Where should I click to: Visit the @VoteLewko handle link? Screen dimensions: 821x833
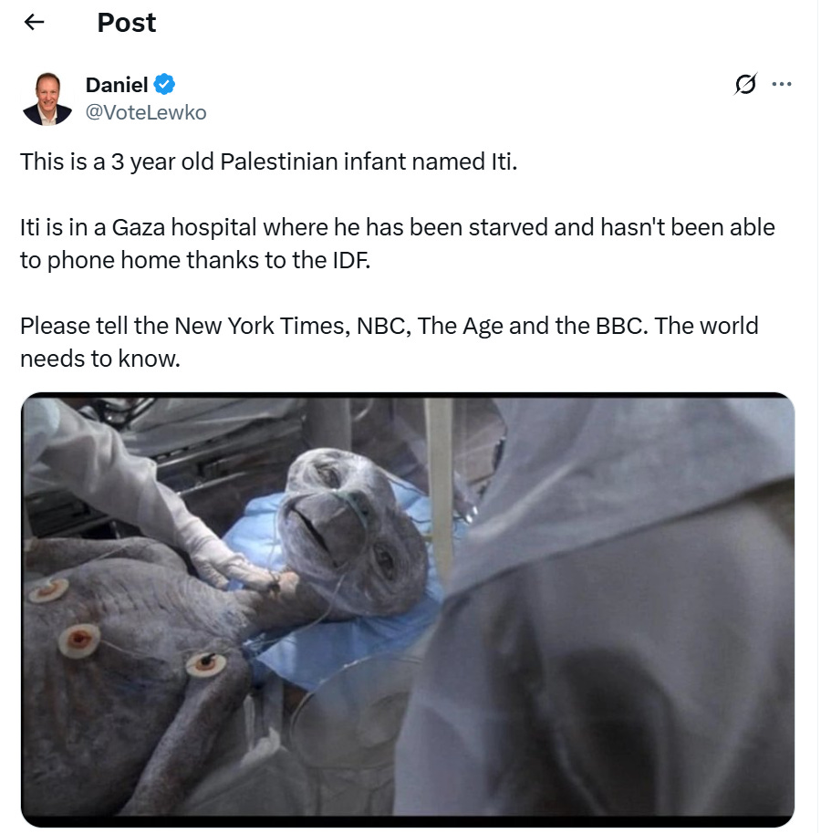click(x=146, y=112)
